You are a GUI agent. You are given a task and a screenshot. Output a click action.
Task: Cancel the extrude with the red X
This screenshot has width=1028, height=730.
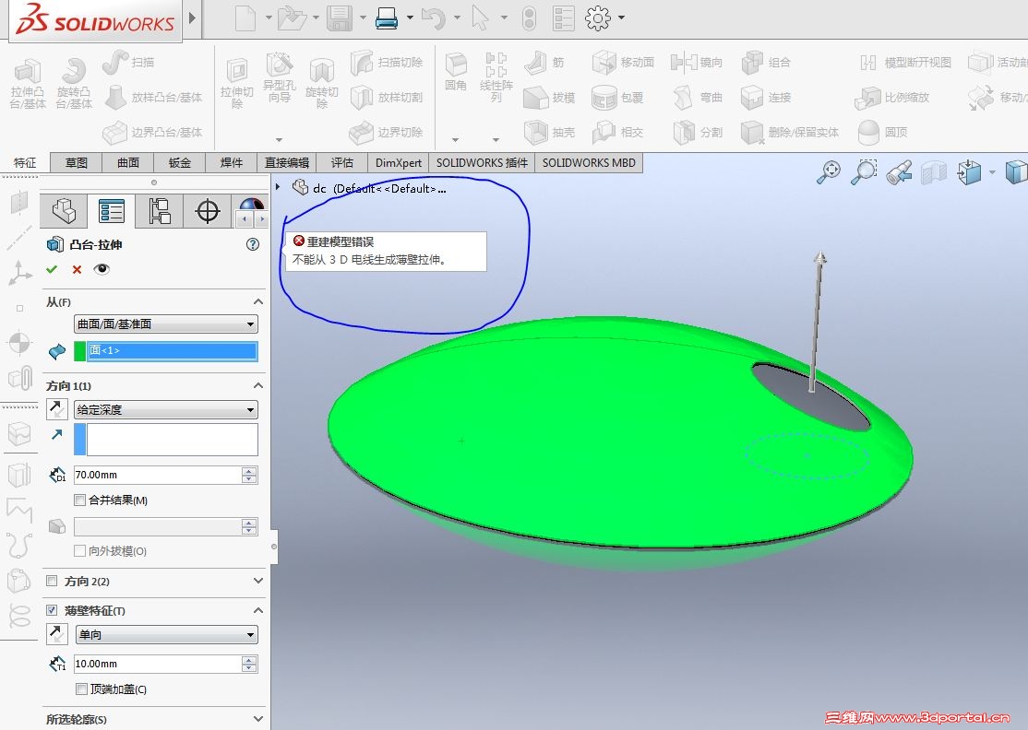tap(77, 269)
